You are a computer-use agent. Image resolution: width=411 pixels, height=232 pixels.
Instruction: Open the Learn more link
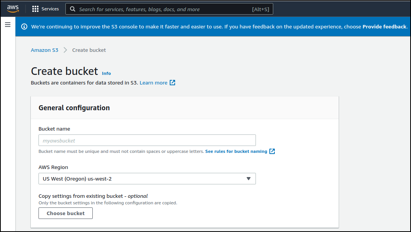(153, 83)
